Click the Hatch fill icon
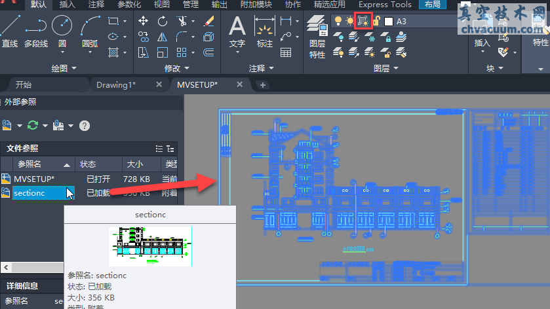This screenshot has height=309, width=550. click(113, 52)
